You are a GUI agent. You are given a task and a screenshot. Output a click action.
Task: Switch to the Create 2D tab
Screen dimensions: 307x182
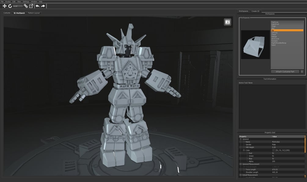click(255, 11)
